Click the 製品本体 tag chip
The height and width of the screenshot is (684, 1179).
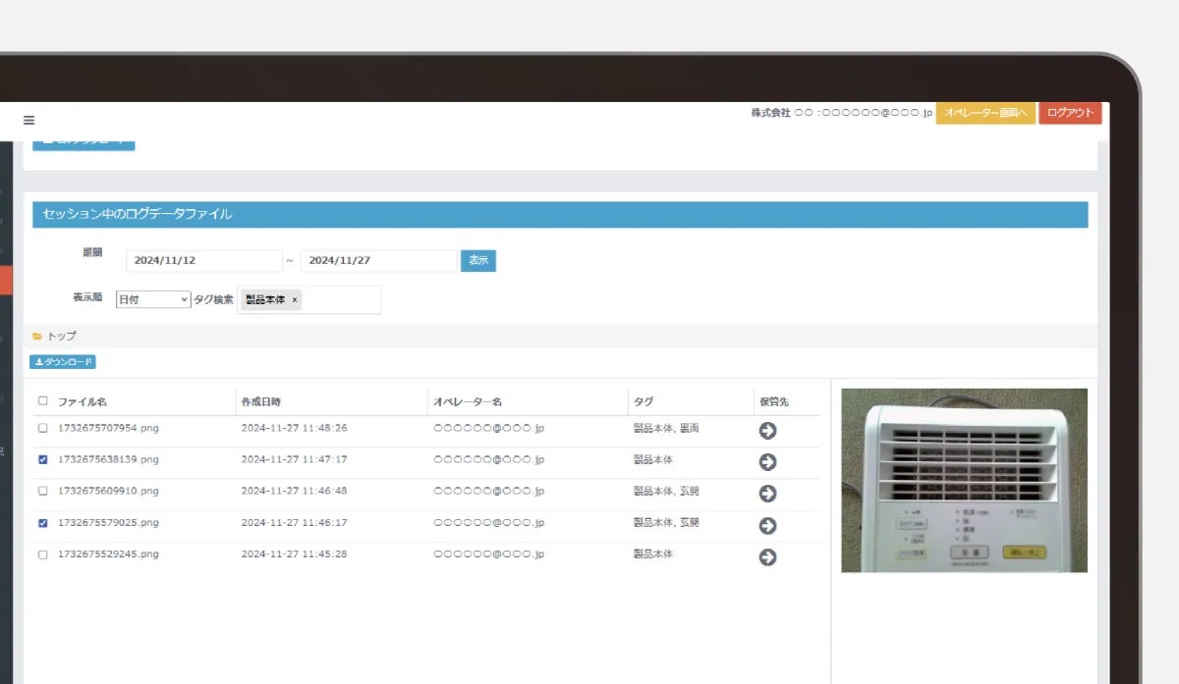[271, 300]
